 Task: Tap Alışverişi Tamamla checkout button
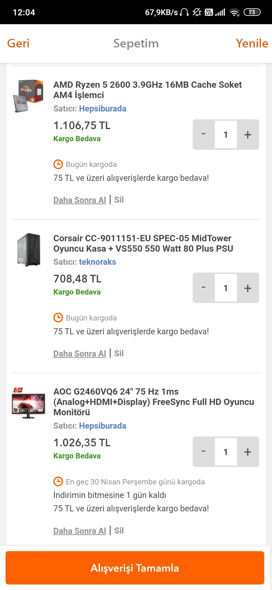[135, 568]
